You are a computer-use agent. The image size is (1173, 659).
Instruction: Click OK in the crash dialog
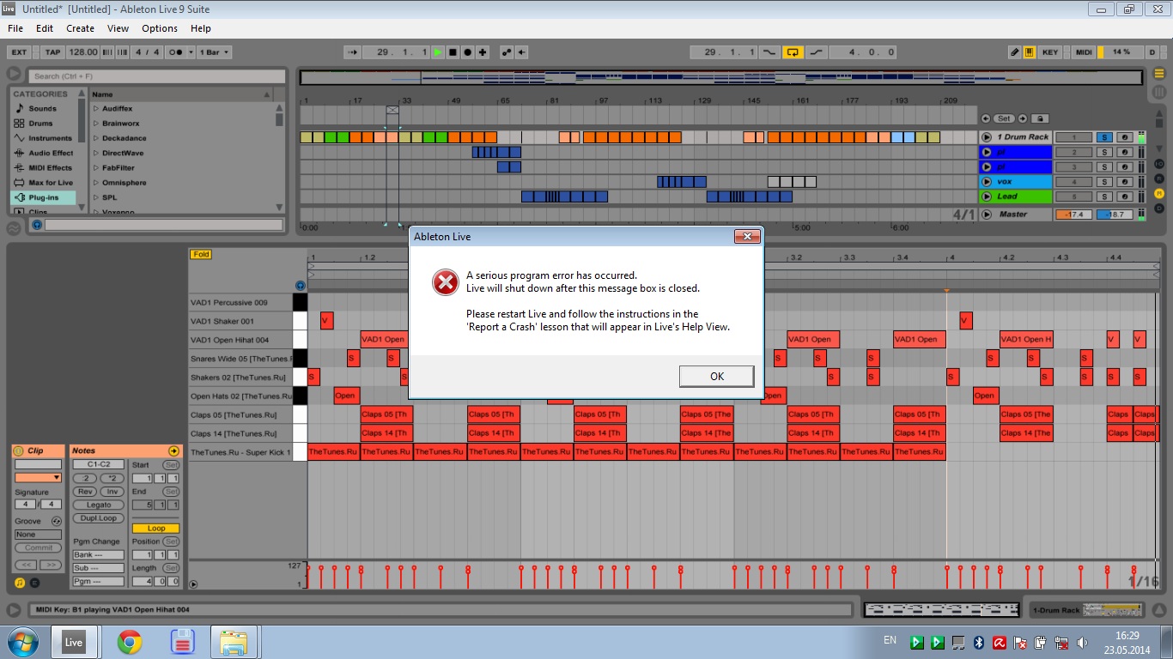tap(716, 376)
